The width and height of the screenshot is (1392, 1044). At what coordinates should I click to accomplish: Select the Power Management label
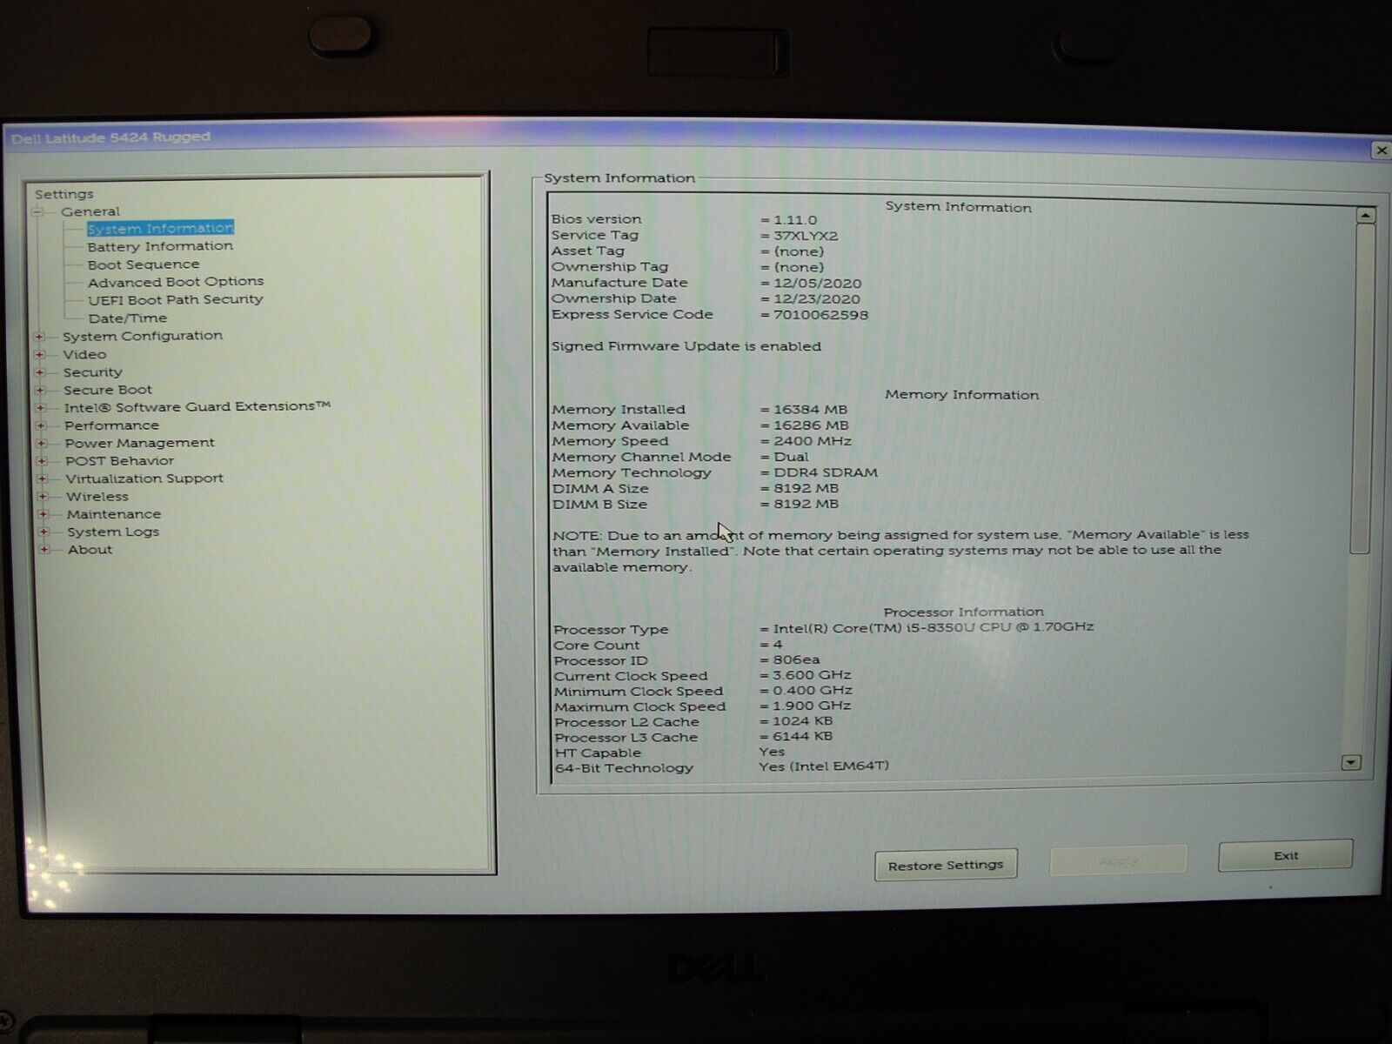[x=140, y=443]
